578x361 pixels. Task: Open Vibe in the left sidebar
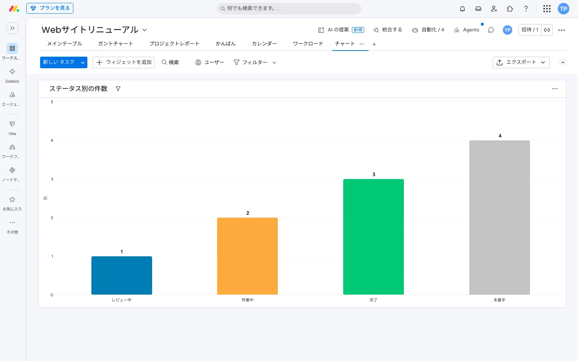coord(12,128)
